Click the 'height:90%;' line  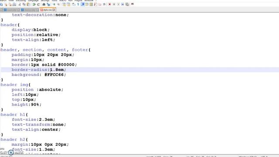click(27, 105)
